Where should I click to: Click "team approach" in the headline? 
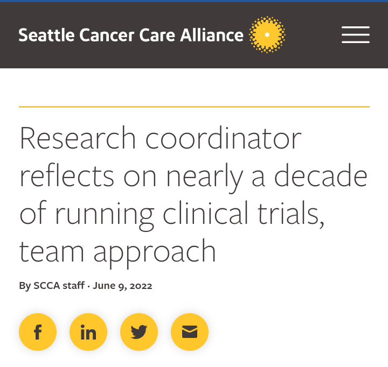(x=117, y=251)
